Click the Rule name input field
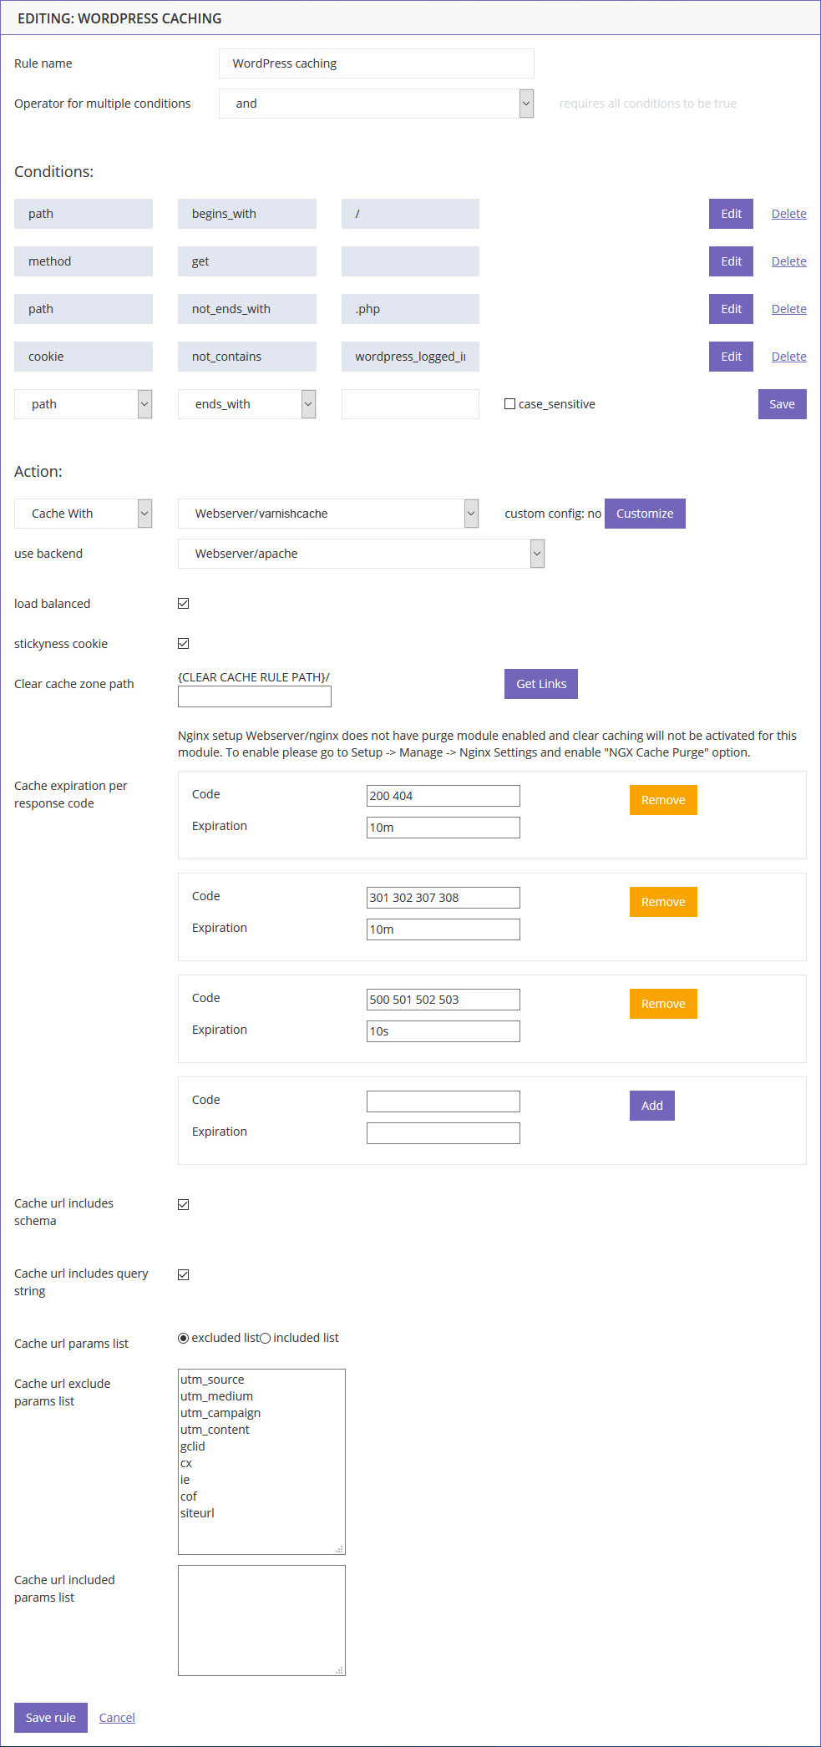 pyautogui.click(x=376, y=63)
